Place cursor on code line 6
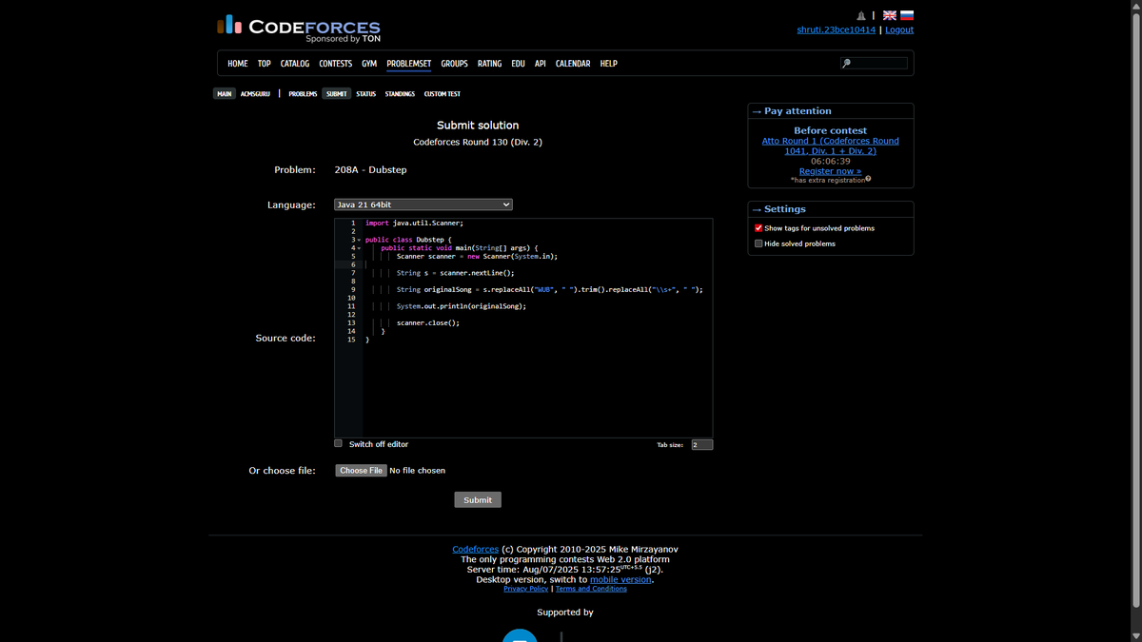The image size is (1142, 642). click(x=538, y=264)
